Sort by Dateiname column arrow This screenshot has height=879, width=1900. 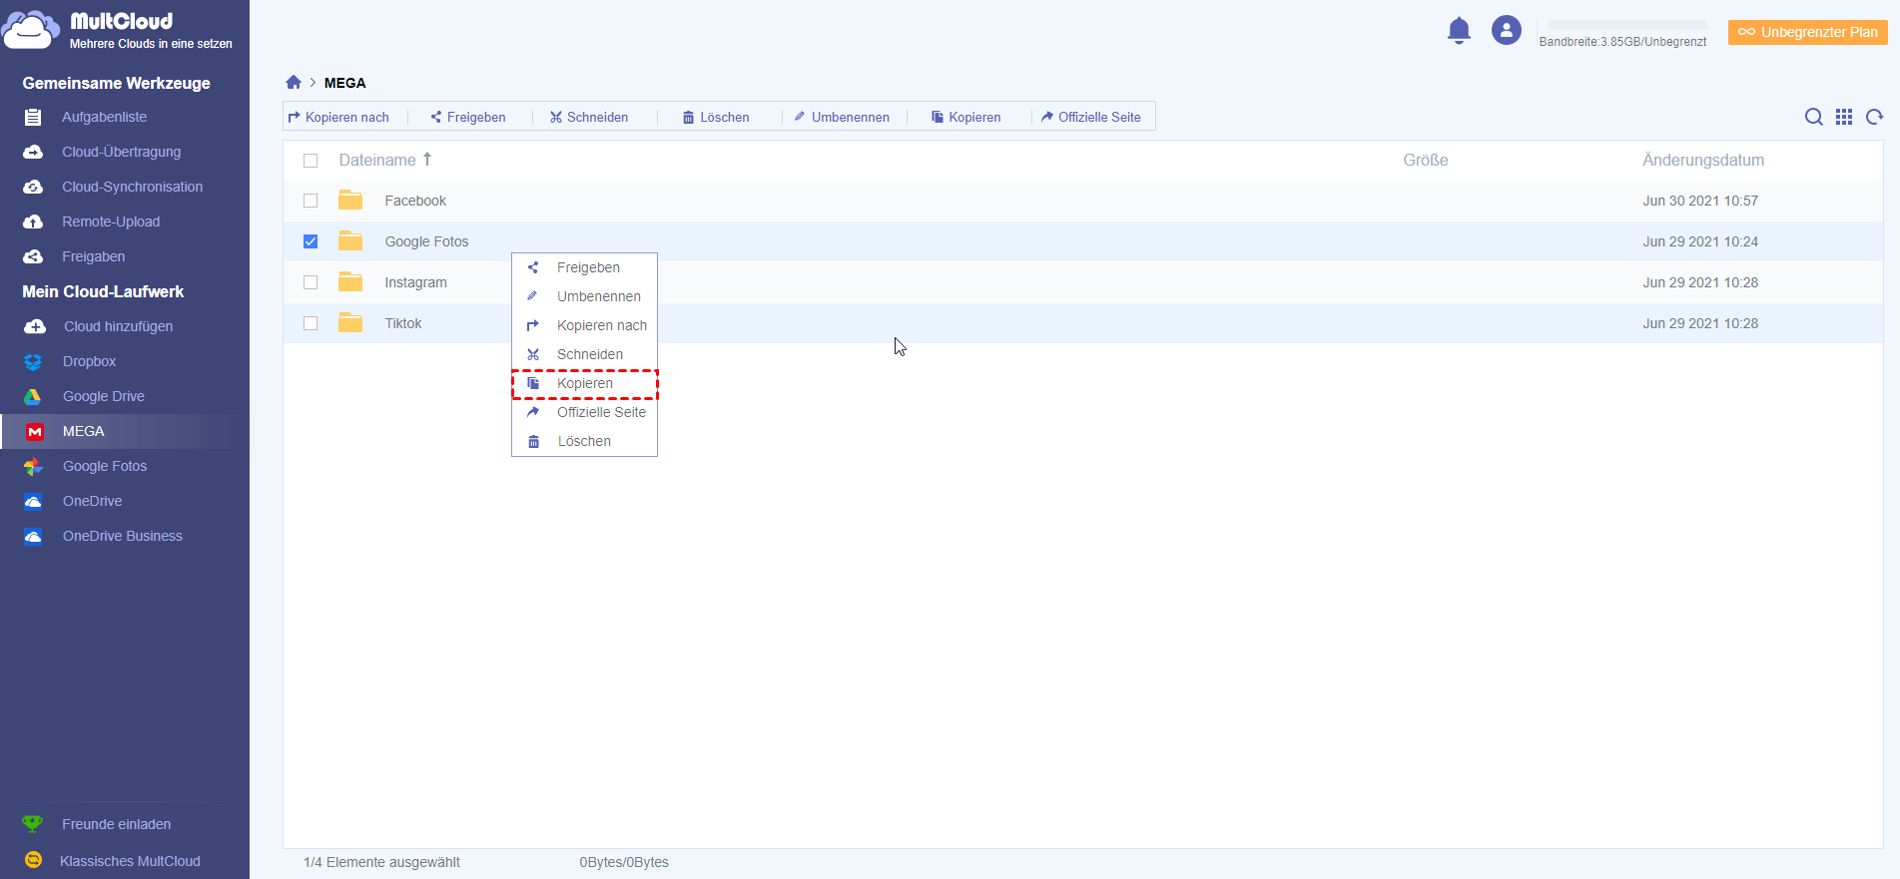point(427,160)
